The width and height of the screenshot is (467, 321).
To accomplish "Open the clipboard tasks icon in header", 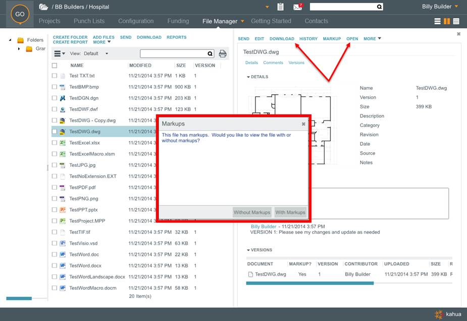I will [281, 7].
